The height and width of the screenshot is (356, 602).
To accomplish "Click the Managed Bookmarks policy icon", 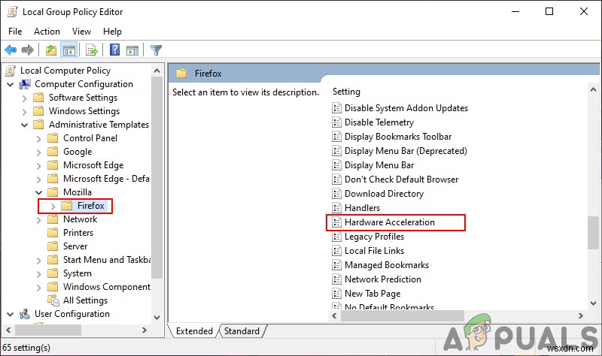I will point(336,265).
